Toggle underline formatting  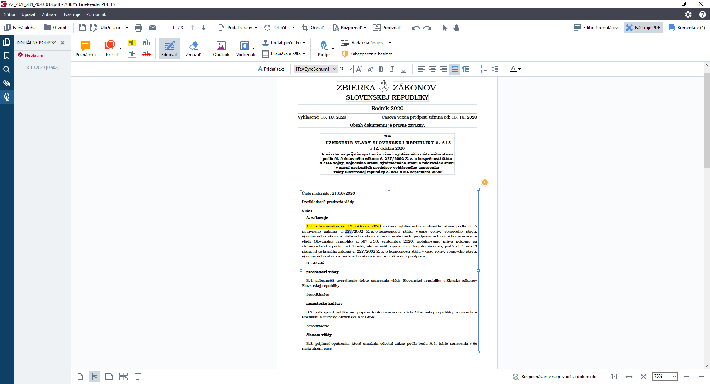click(x=403, y=69)
